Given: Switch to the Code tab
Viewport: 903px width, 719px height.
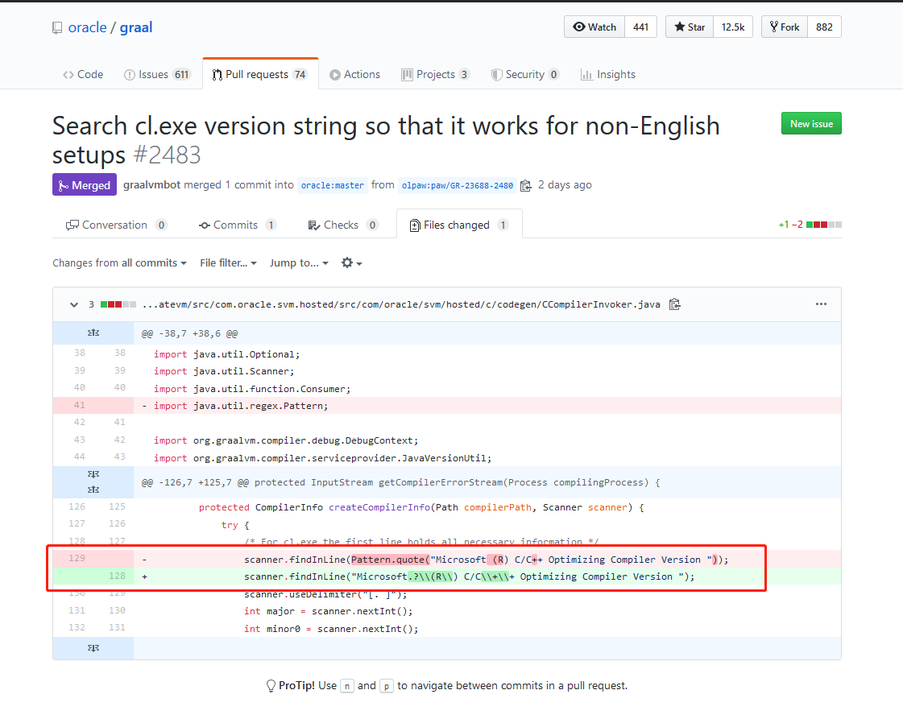Looking at the screenshot, I should (x=83, y=74).
